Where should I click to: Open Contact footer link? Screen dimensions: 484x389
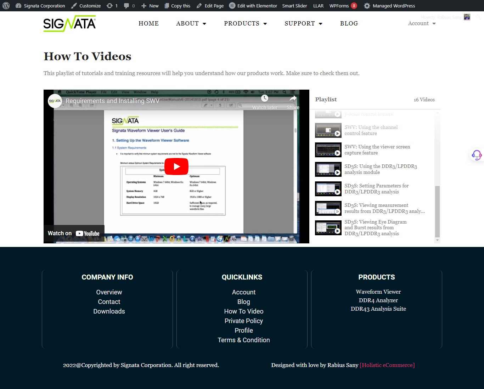pyautogui.click(x=109, y=302)
